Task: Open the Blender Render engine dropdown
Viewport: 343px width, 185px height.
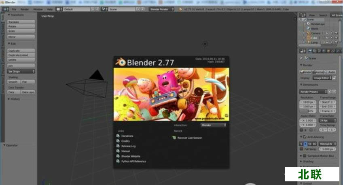Action: click(162, 9)
